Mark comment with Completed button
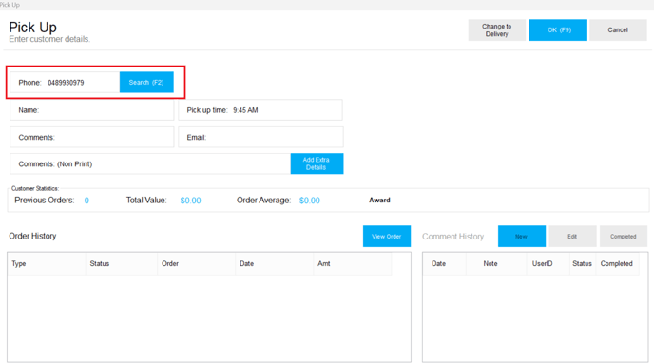Viewport: 654px width, 364px height. (624, 236)
